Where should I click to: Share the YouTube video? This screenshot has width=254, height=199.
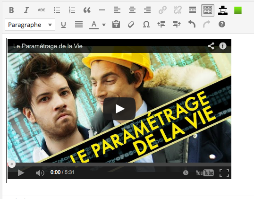(211, 46)
